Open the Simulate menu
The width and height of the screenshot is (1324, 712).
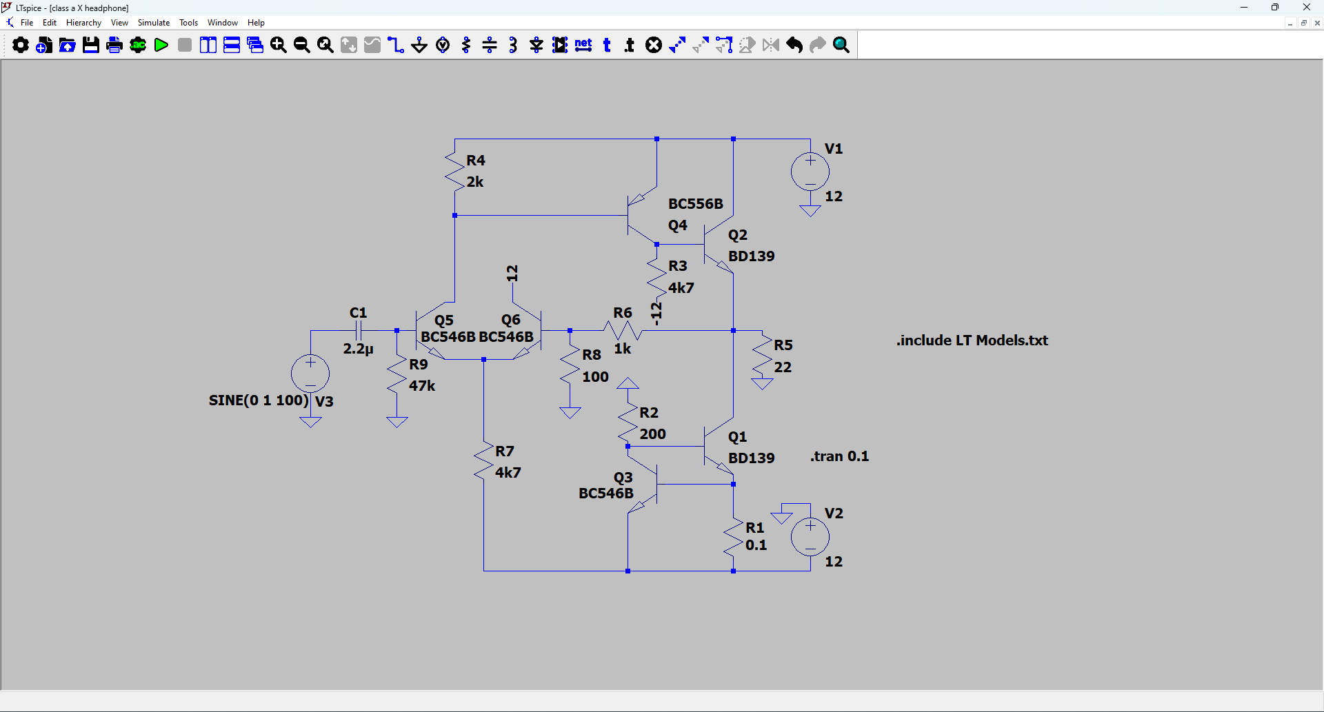154,23
